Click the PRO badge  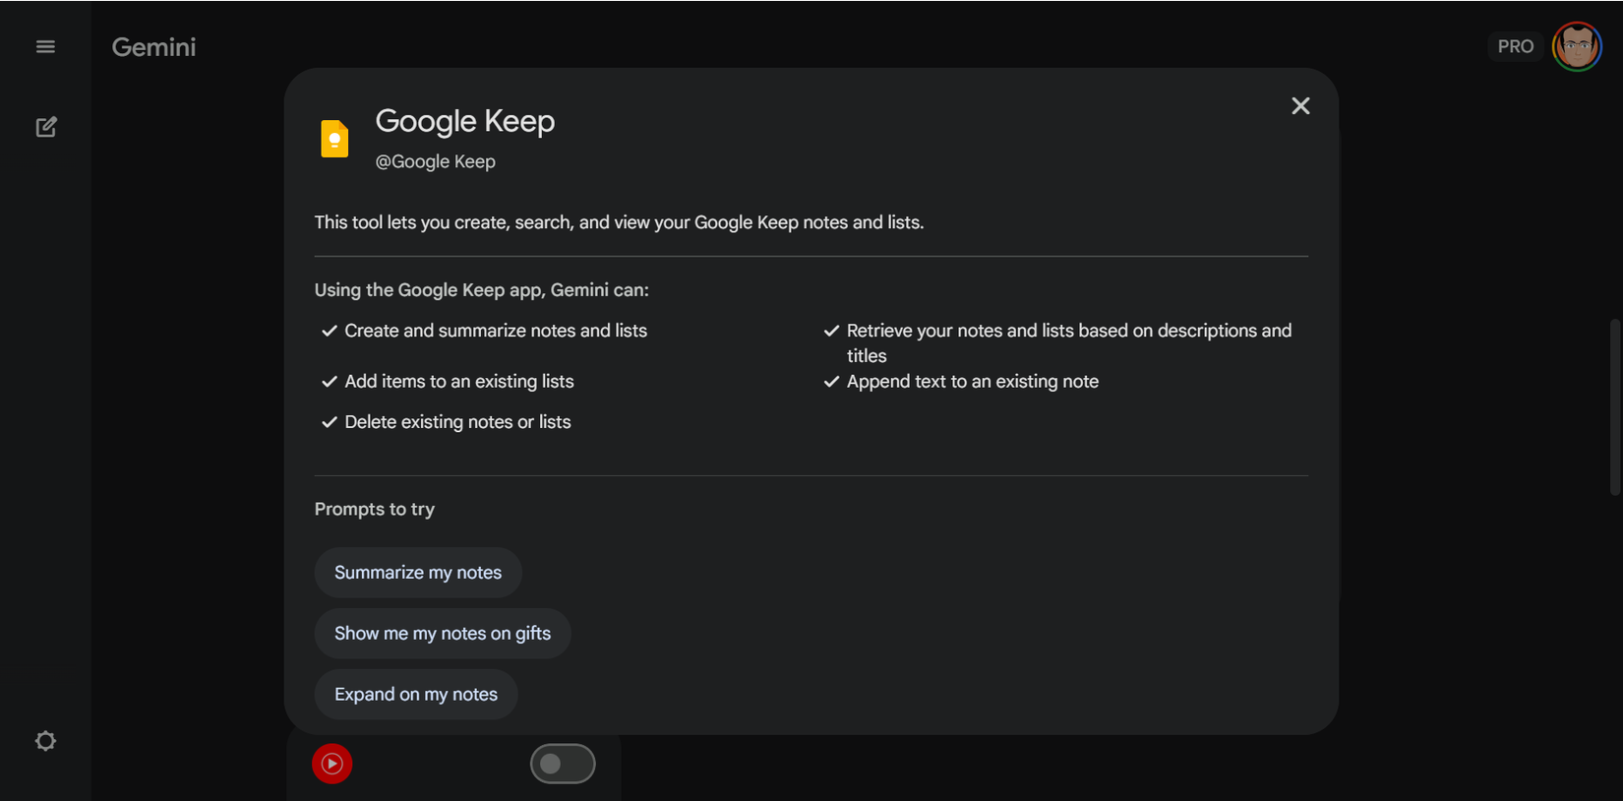click(1516, 46)
